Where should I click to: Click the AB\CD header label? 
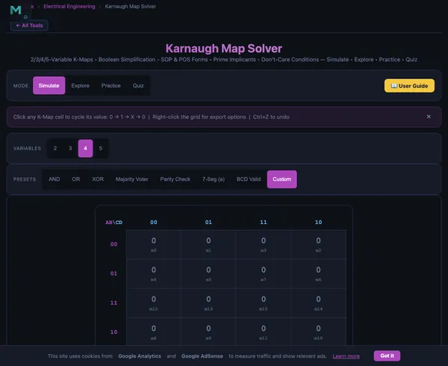tap(114, 223)
